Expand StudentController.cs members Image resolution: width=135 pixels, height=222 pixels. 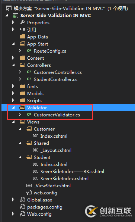tap(20, 79)
